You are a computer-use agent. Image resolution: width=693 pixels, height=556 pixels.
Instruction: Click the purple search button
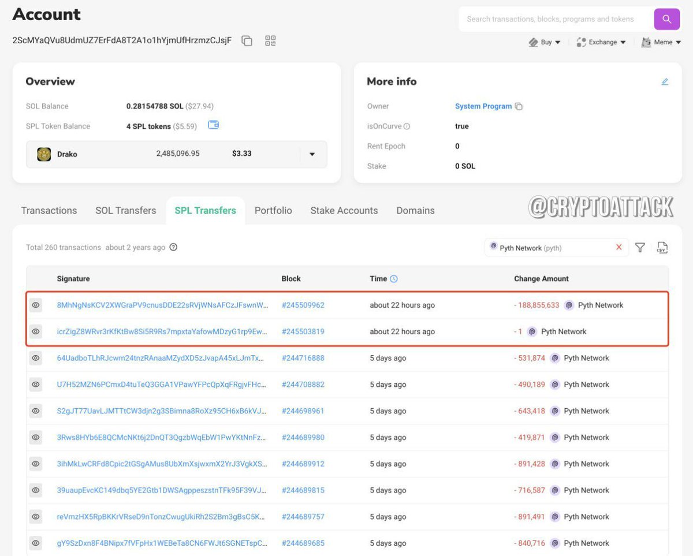[x=666, y=19]
